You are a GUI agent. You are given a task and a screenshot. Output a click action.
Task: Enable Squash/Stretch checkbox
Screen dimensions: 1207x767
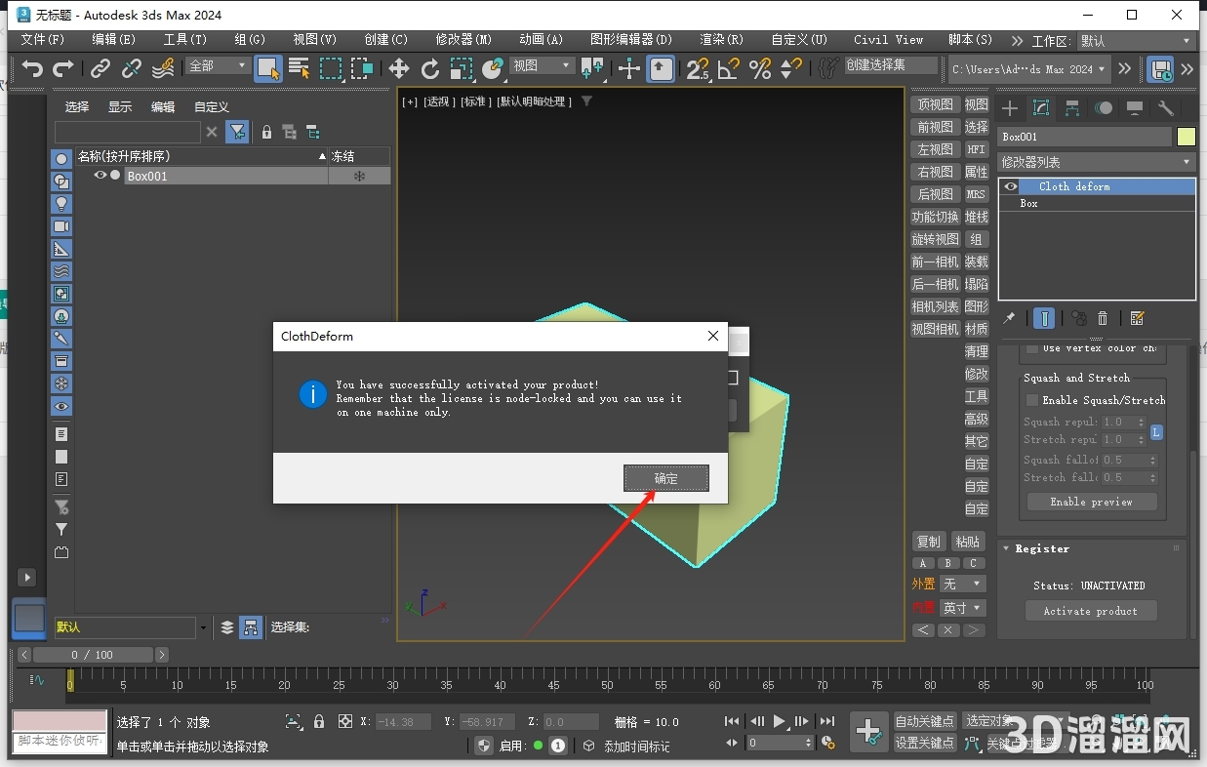point(1031,400)
